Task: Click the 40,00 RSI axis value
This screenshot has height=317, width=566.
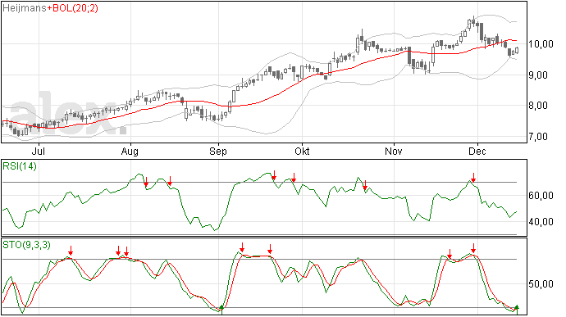Action: pyautogui.click(x=541, y=222)
